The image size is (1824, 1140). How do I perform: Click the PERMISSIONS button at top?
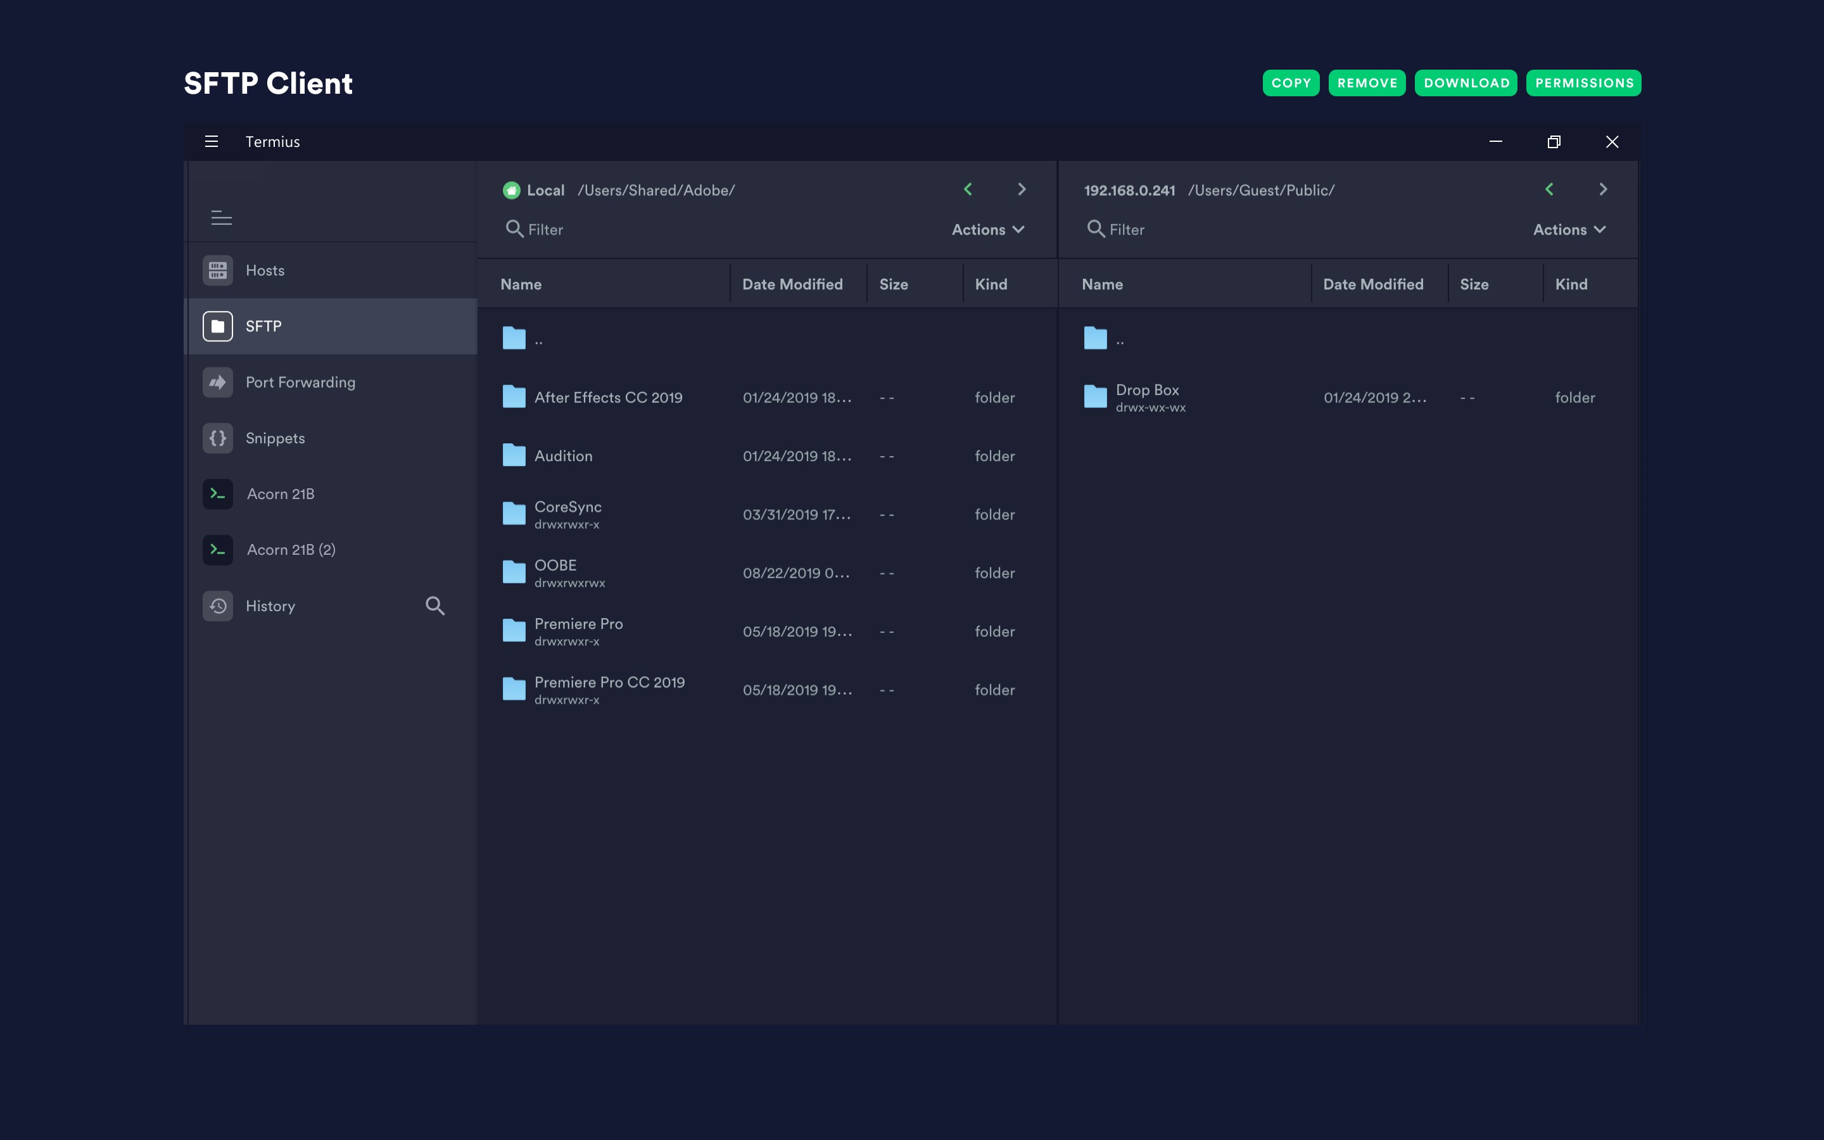(x=1583, y=83)
